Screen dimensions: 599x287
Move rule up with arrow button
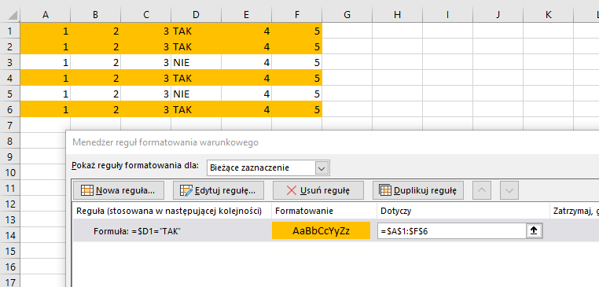(482, 190)
